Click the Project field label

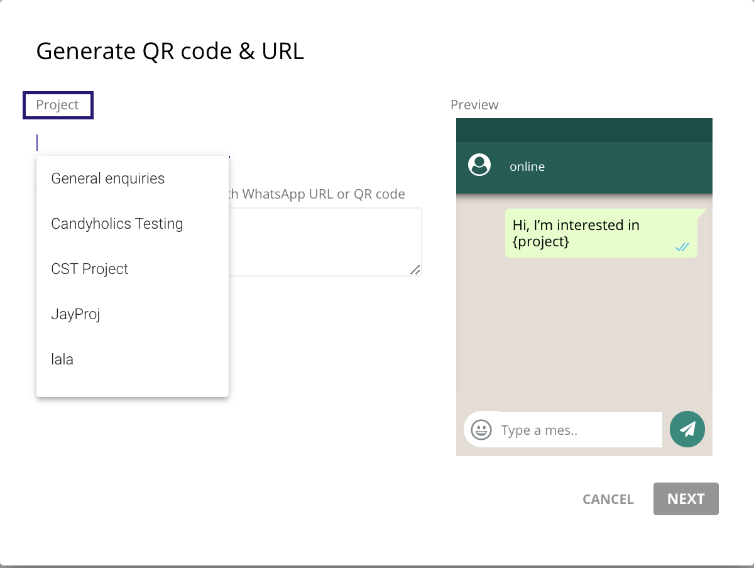pyautogui.click(x=58, y=105)
